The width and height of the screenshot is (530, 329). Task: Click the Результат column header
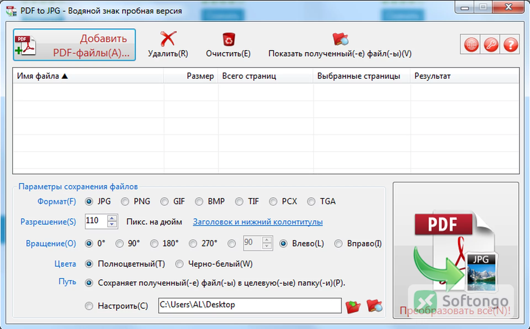(x=465, y=76)
